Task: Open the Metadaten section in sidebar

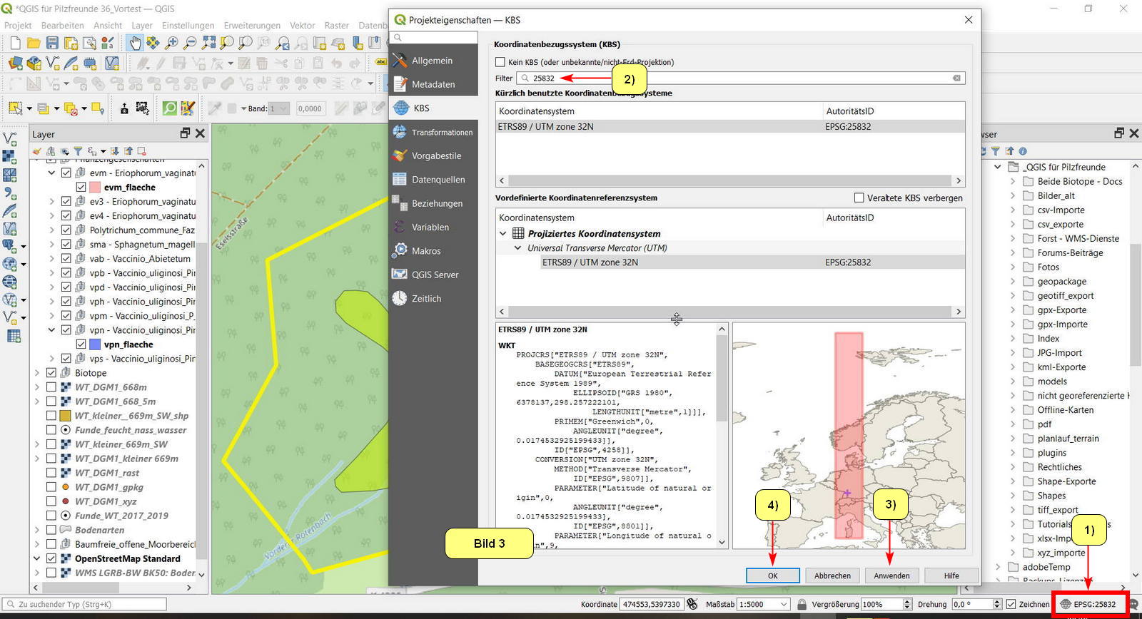Action: tap(433, 84)
